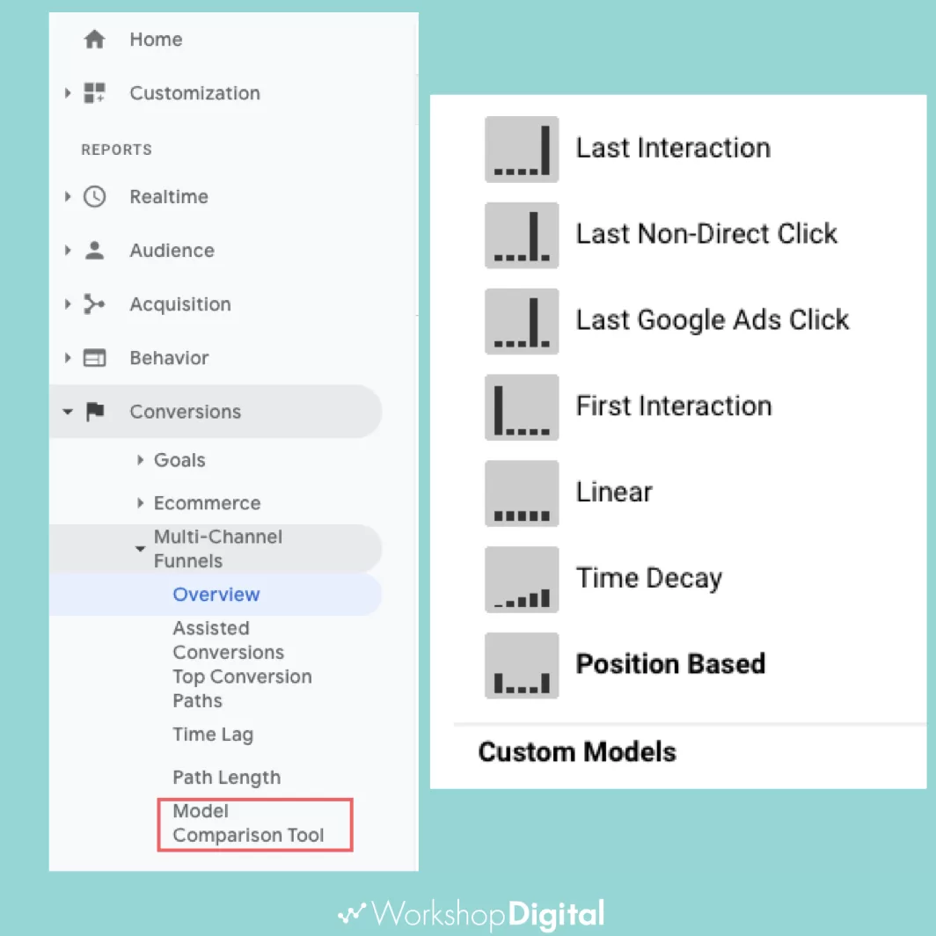Select the Last Interaction model icon
This screenshot has width=936, height=936.
tap(522, 150)
